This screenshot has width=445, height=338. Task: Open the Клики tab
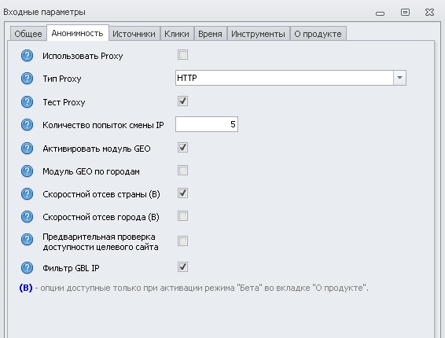point(177,34)
